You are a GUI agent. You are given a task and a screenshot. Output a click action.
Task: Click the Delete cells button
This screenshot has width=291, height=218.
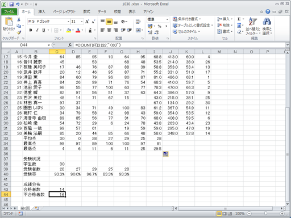click(225, 25)
